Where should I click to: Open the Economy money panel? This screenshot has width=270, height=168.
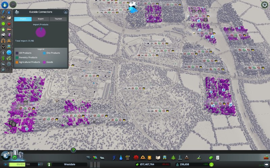(212, 157)
